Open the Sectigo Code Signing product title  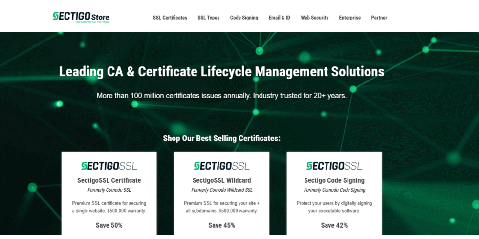coord(334,180)
